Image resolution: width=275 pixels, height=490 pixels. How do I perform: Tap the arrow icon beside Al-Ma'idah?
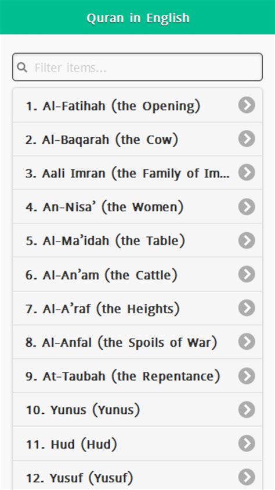point(247,240)
